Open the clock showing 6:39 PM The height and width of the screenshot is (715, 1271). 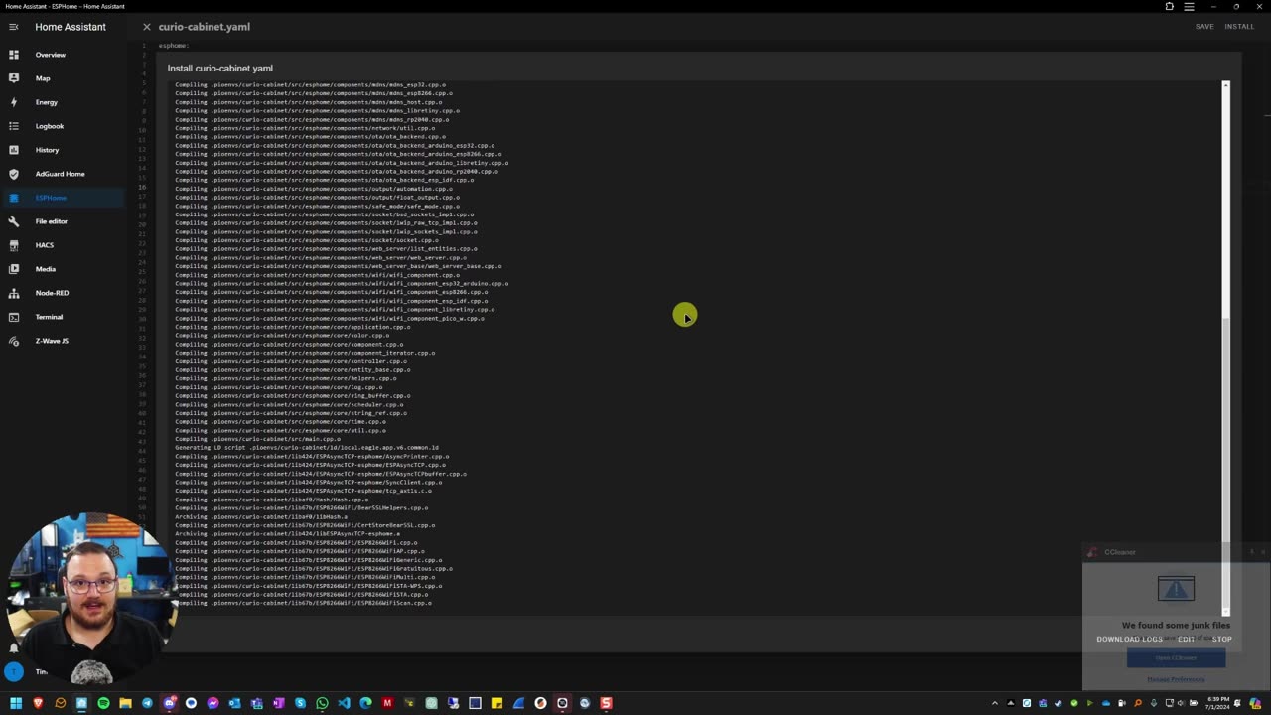(1217, 703)
